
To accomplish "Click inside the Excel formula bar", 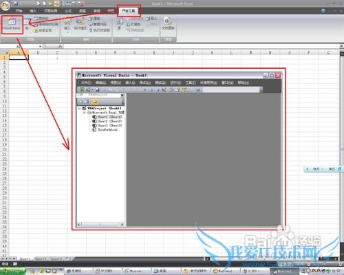I will [201, 47].
